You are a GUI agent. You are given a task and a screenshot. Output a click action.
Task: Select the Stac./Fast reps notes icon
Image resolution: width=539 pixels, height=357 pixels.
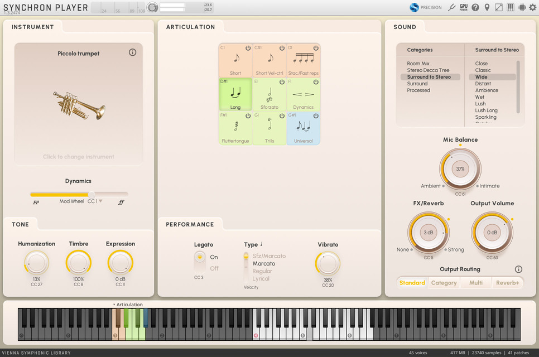(303, 58)
